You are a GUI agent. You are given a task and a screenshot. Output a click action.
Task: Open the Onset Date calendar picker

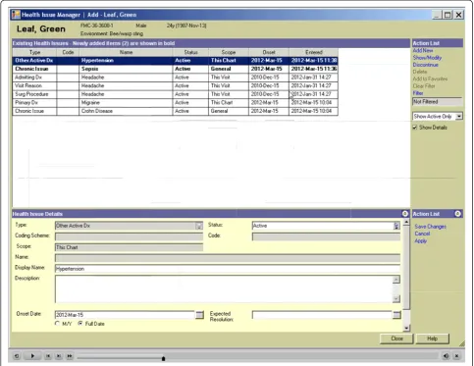pos(199,315)
